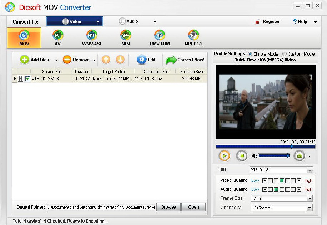The image size is (327, 225).
Task: Decrease video quality with minus box
Action: (x=265, y=181)
